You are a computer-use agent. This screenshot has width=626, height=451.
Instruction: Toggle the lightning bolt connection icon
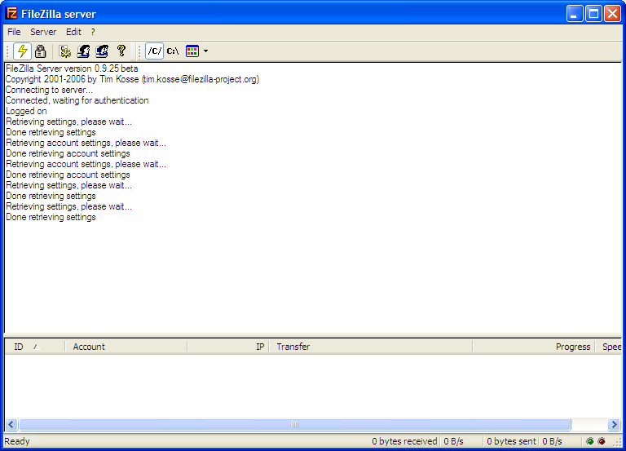tap(22, 51)
